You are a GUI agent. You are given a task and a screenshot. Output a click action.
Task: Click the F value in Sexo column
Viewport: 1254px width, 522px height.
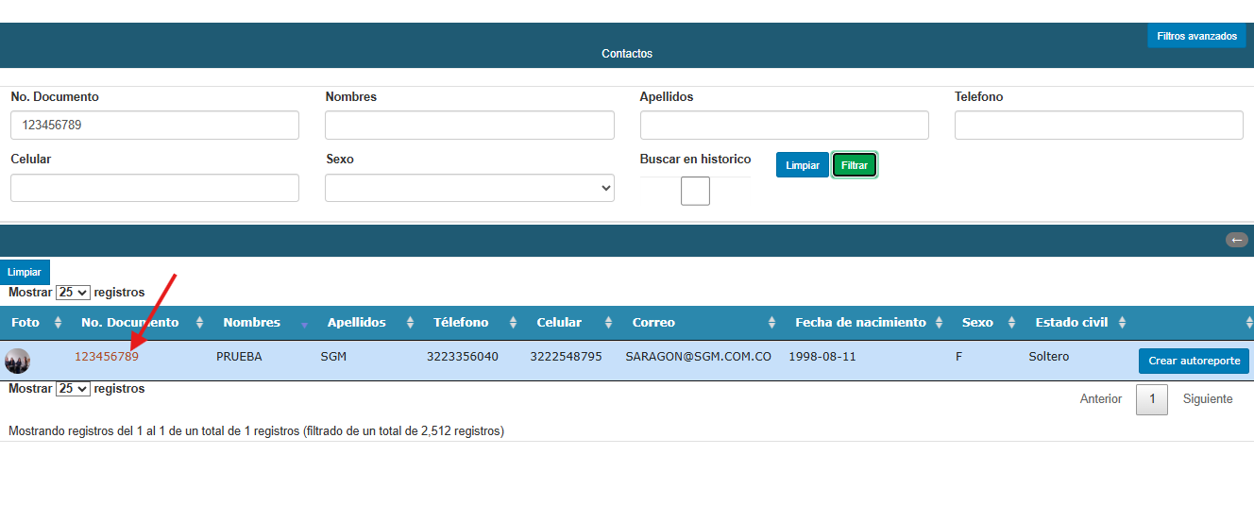[959, 357]
